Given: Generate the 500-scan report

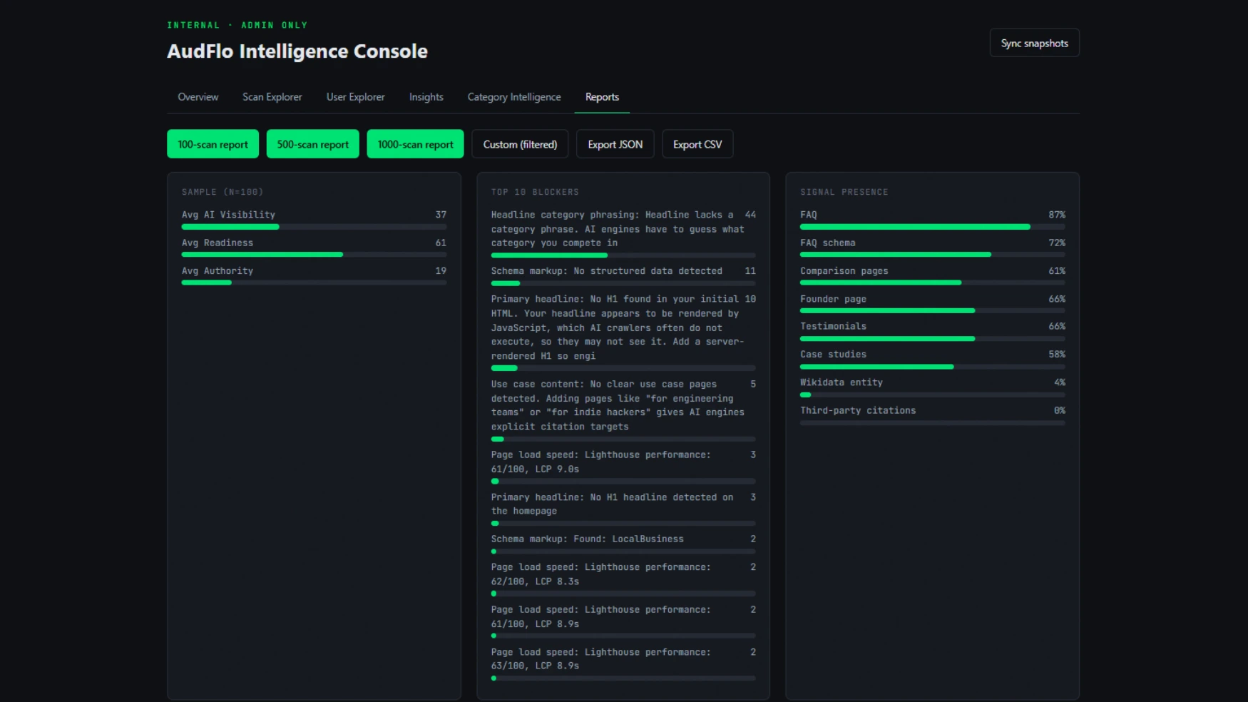Looking at the screenshot, I should [x=312, y=144].
